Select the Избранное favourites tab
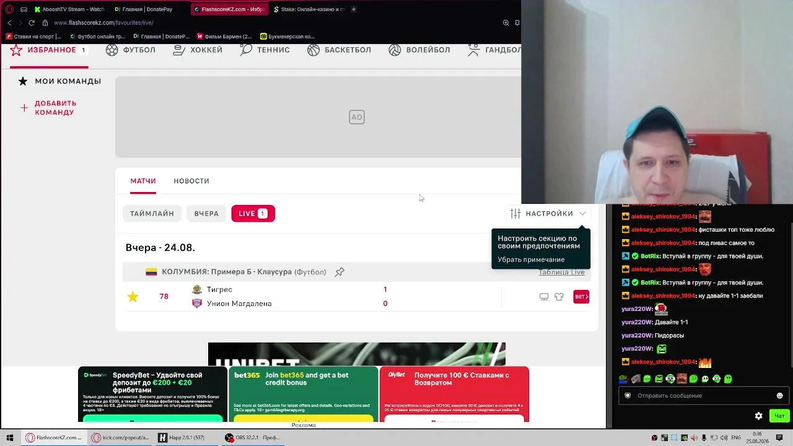Image resolution: width=793 pixels, height=446 pixels. point(48,50)
